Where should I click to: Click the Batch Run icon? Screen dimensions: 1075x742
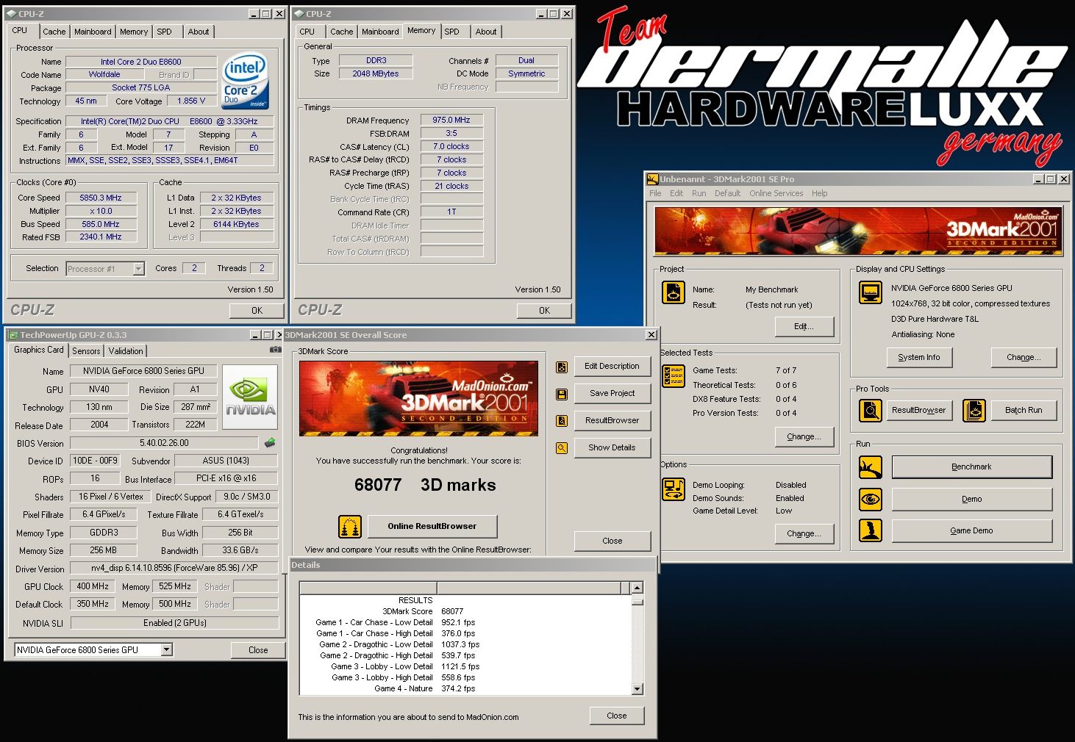(974, 410)
